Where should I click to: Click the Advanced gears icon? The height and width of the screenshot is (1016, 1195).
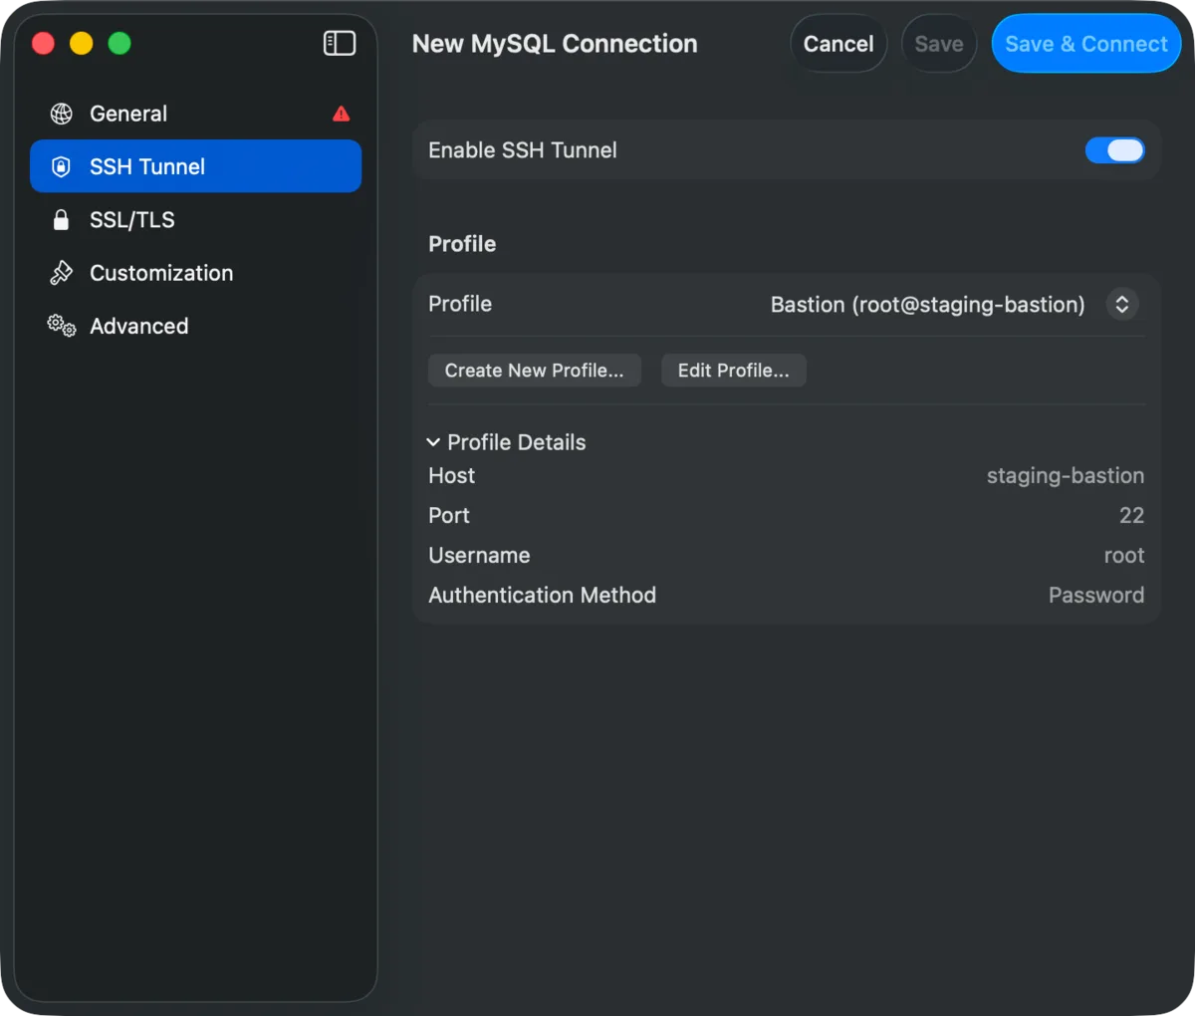tap(62, 326)
